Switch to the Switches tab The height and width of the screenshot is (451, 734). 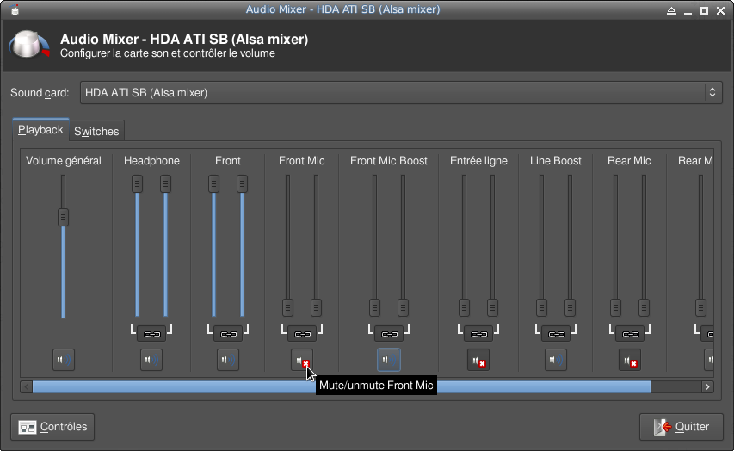96,131
